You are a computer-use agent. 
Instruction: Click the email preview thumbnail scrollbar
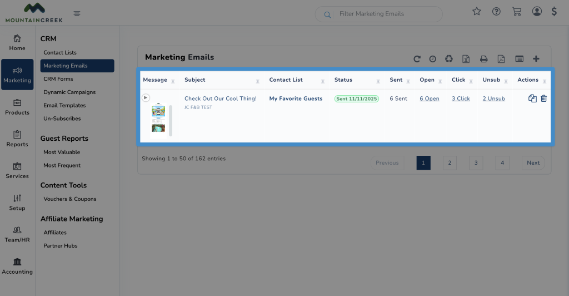[171, 120]
